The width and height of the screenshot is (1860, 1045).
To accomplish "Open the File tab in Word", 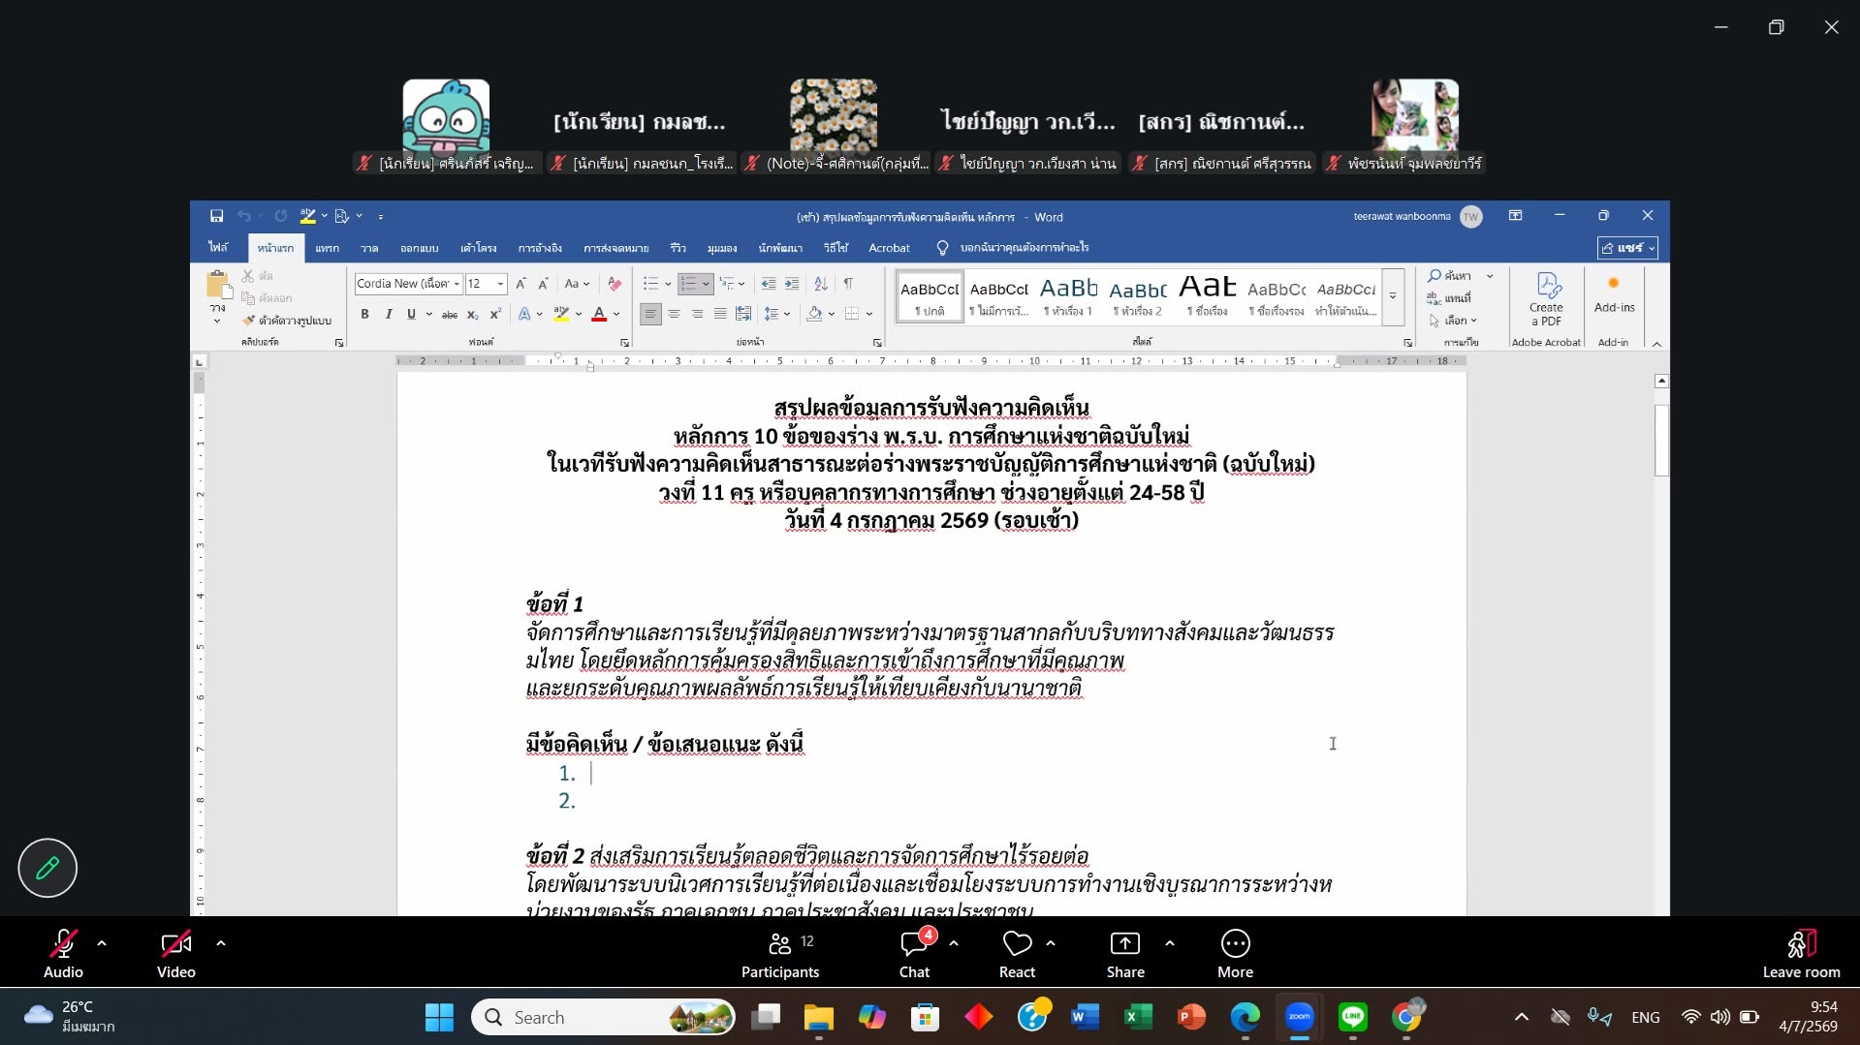I will click(218, 248).
